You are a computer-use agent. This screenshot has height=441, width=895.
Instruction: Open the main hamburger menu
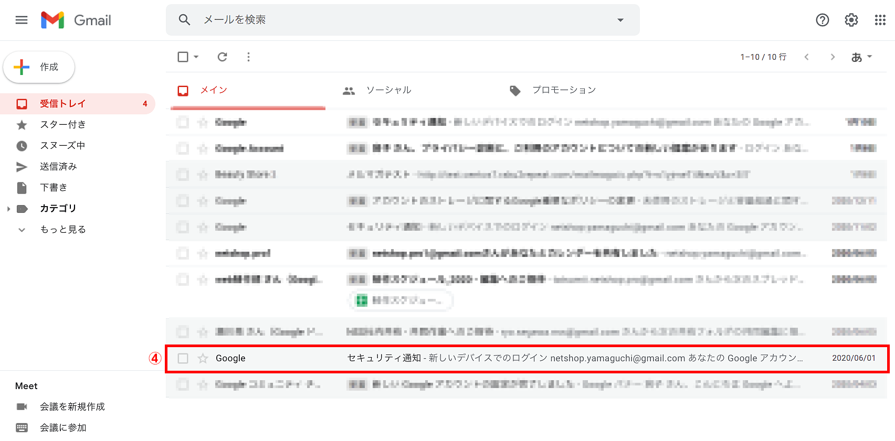click(22, 20)
